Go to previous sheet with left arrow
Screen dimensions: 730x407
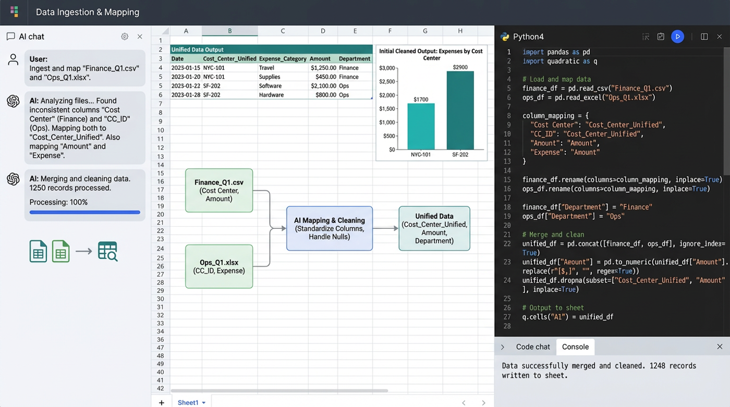[464, 402]
